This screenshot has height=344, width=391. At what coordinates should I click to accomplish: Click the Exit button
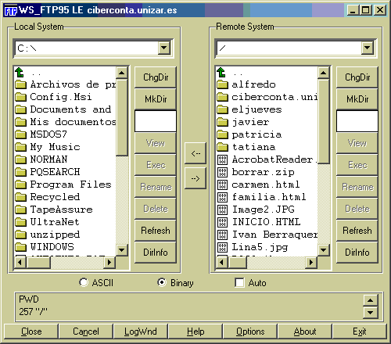point(360,331)
